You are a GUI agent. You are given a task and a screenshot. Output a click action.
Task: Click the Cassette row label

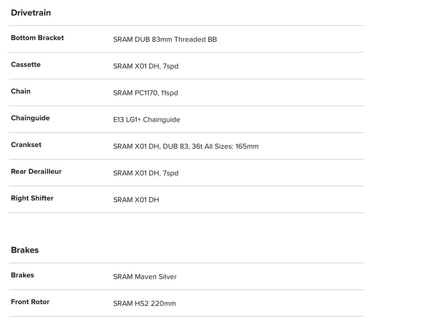tap(25, 64)
